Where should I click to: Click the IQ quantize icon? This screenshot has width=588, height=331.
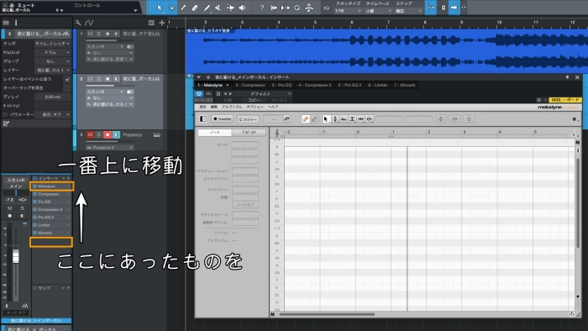click(326, 8)
